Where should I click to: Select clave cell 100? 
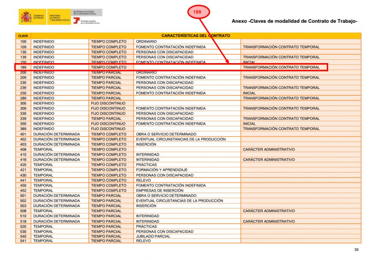(x=23, y=42)
